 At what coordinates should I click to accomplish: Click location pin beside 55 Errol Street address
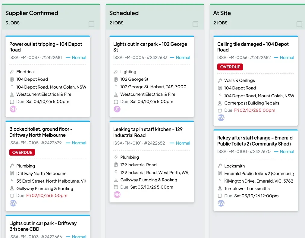(12, 181)
